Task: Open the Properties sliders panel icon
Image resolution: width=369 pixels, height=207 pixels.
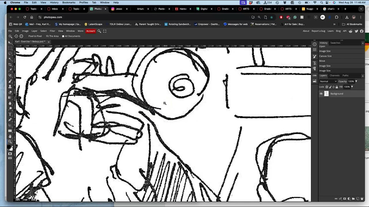Action: (x=315, y=50)
